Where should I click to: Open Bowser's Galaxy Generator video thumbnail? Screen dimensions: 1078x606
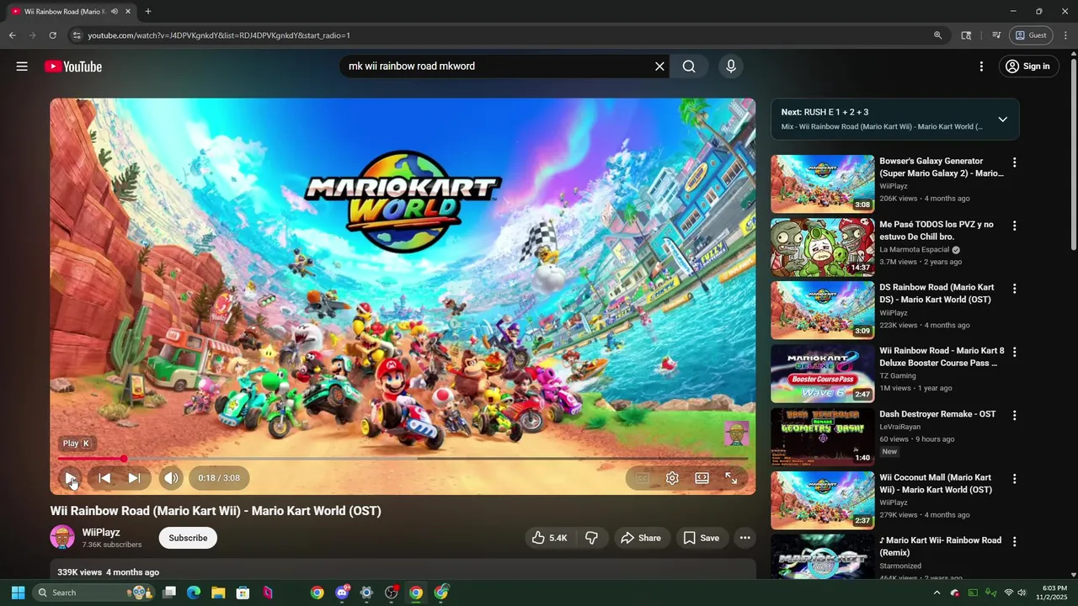[x=823, y=183]
